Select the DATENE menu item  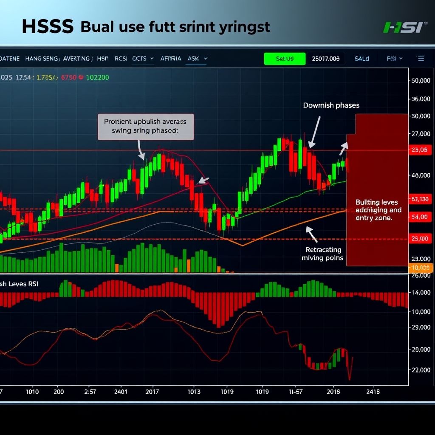pyautogui.click(x=10, y=59)
